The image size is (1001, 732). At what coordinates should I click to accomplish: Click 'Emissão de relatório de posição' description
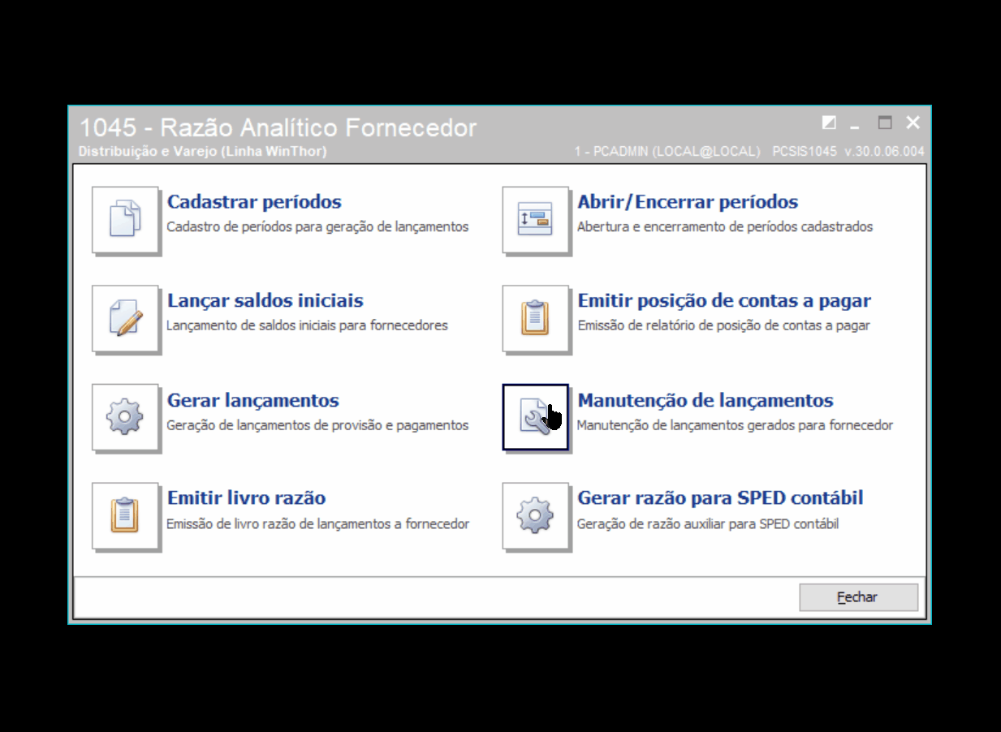click(x=723, y=325)
